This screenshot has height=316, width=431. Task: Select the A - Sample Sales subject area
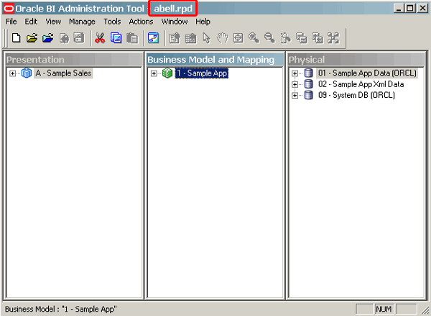click(63, 73)
